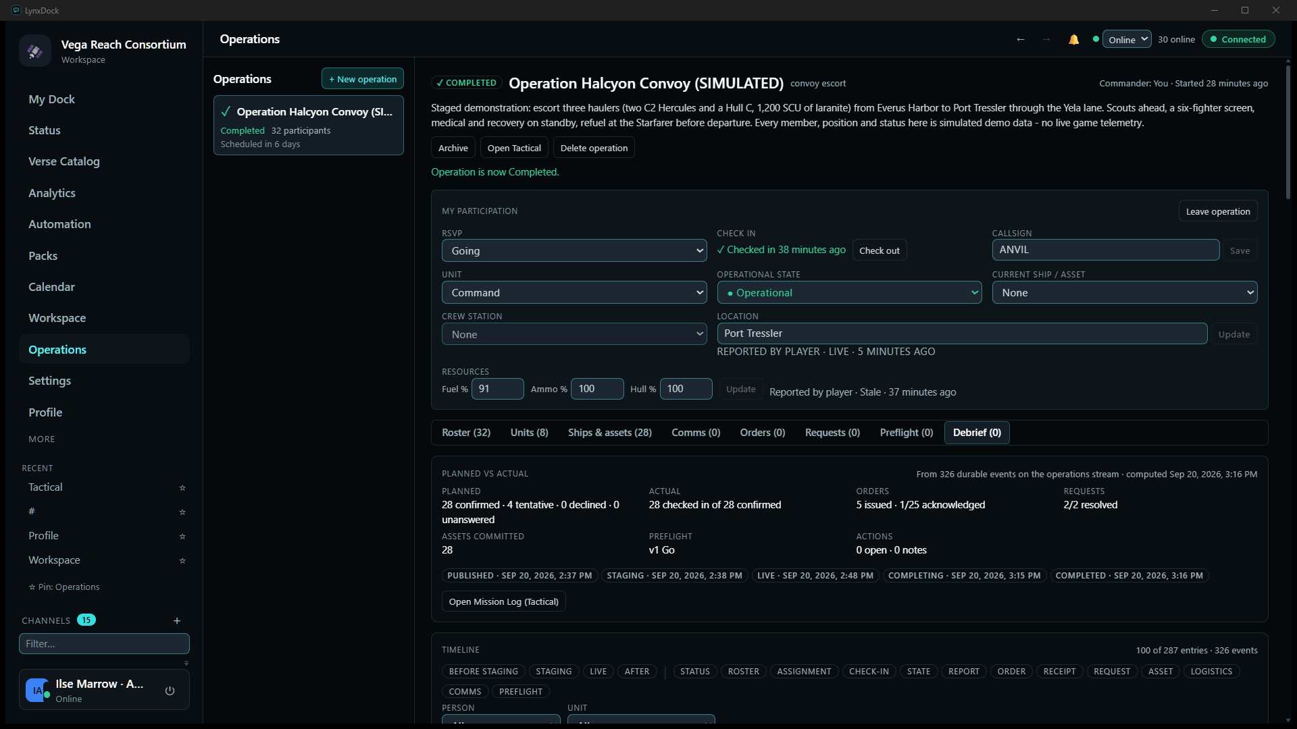
Task: Click the Ammo % input
Action: click(x=597, y=389)
